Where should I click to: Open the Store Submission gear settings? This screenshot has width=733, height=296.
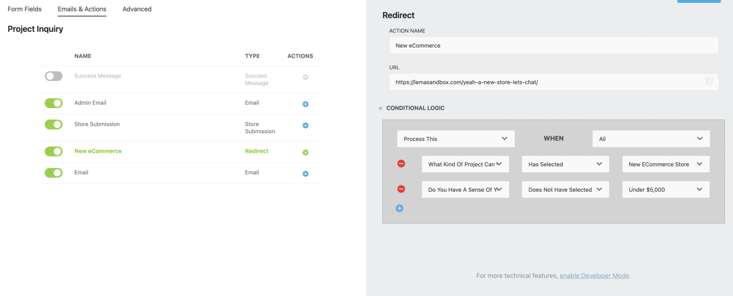pos(305,125)
